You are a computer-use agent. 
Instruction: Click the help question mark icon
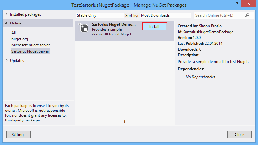[237, 4]
